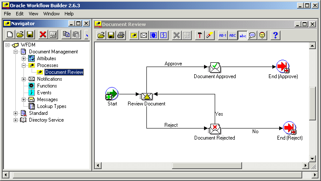This screenshot has width=321, height=181.
Task: Click the Review Document node in diagram
Action: (x=146, y=96)
